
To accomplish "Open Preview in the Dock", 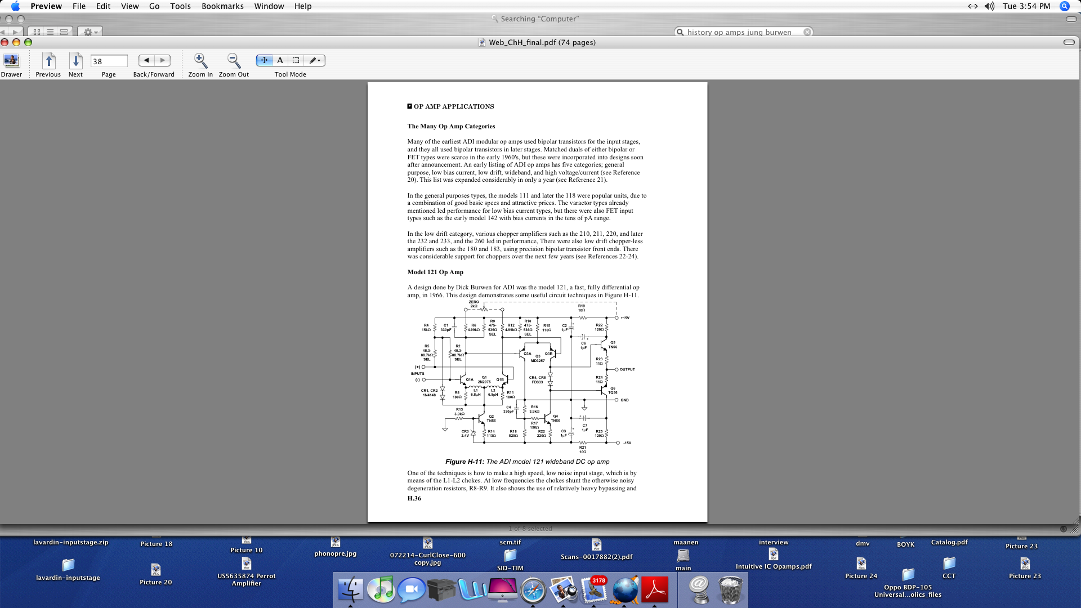I will point(563,589).
